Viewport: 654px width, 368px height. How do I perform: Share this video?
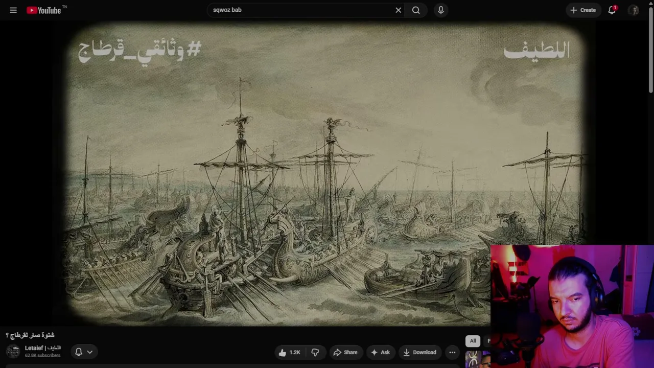345,352
